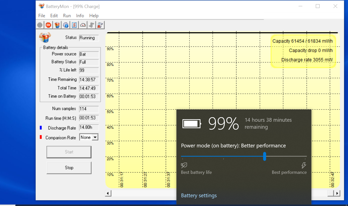The image size is (348, 206).
Task: Open the Edit menu
Action: click(x=54, y=15)
